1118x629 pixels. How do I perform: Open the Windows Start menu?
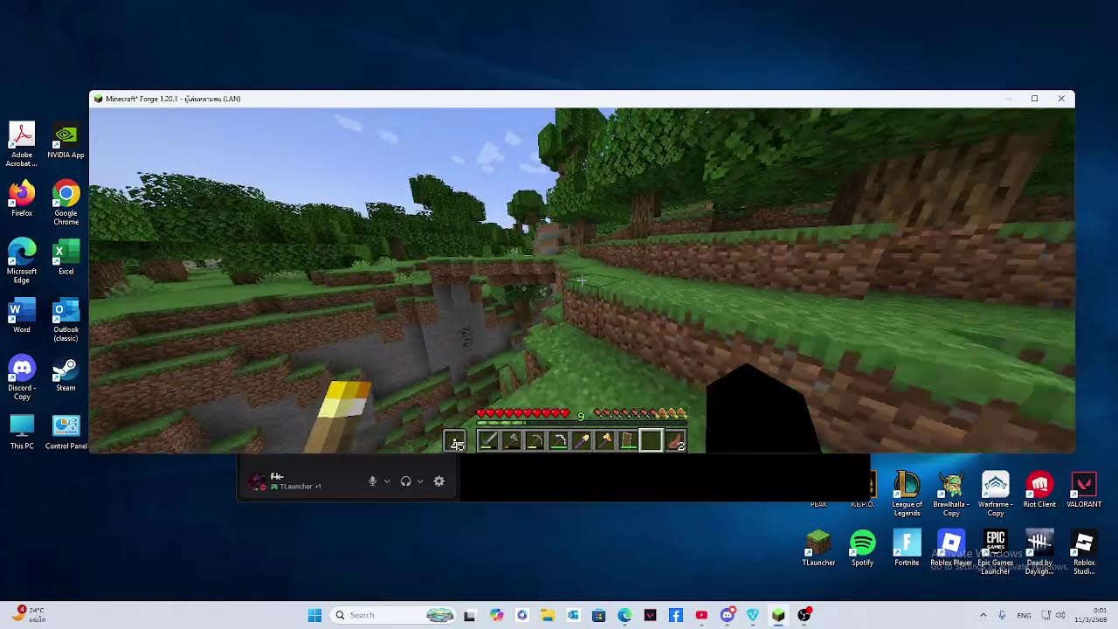314,615
